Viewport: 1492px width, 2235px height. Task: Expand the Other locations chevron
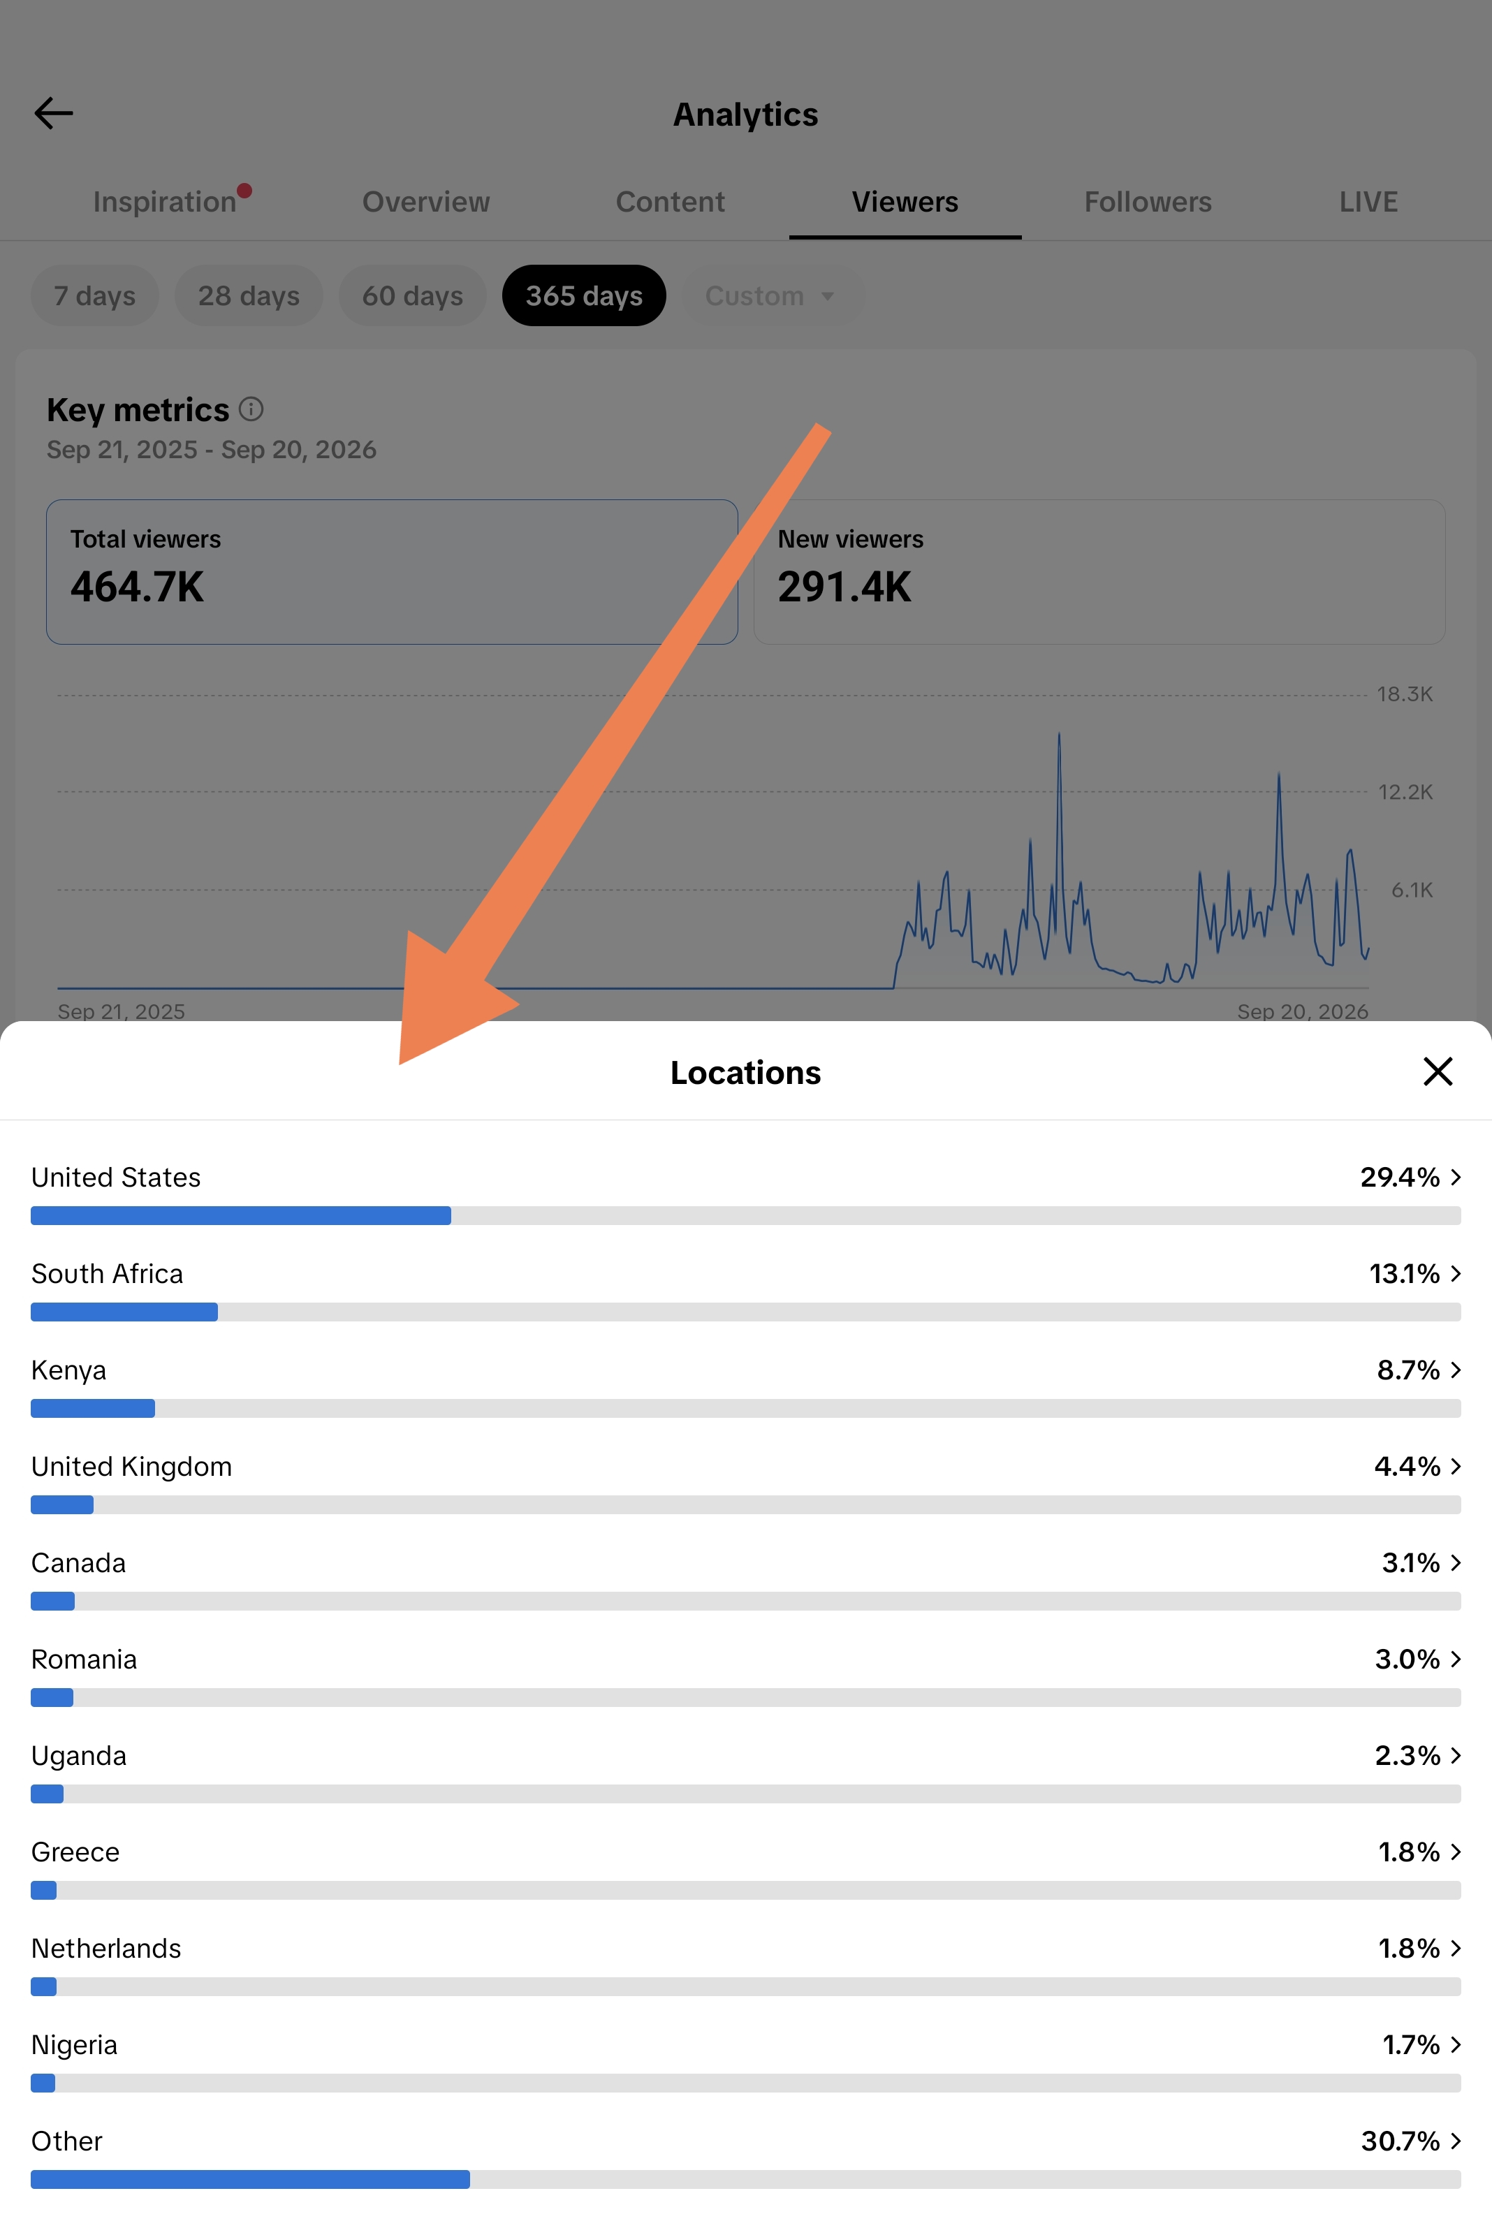coord(1455,2141)
